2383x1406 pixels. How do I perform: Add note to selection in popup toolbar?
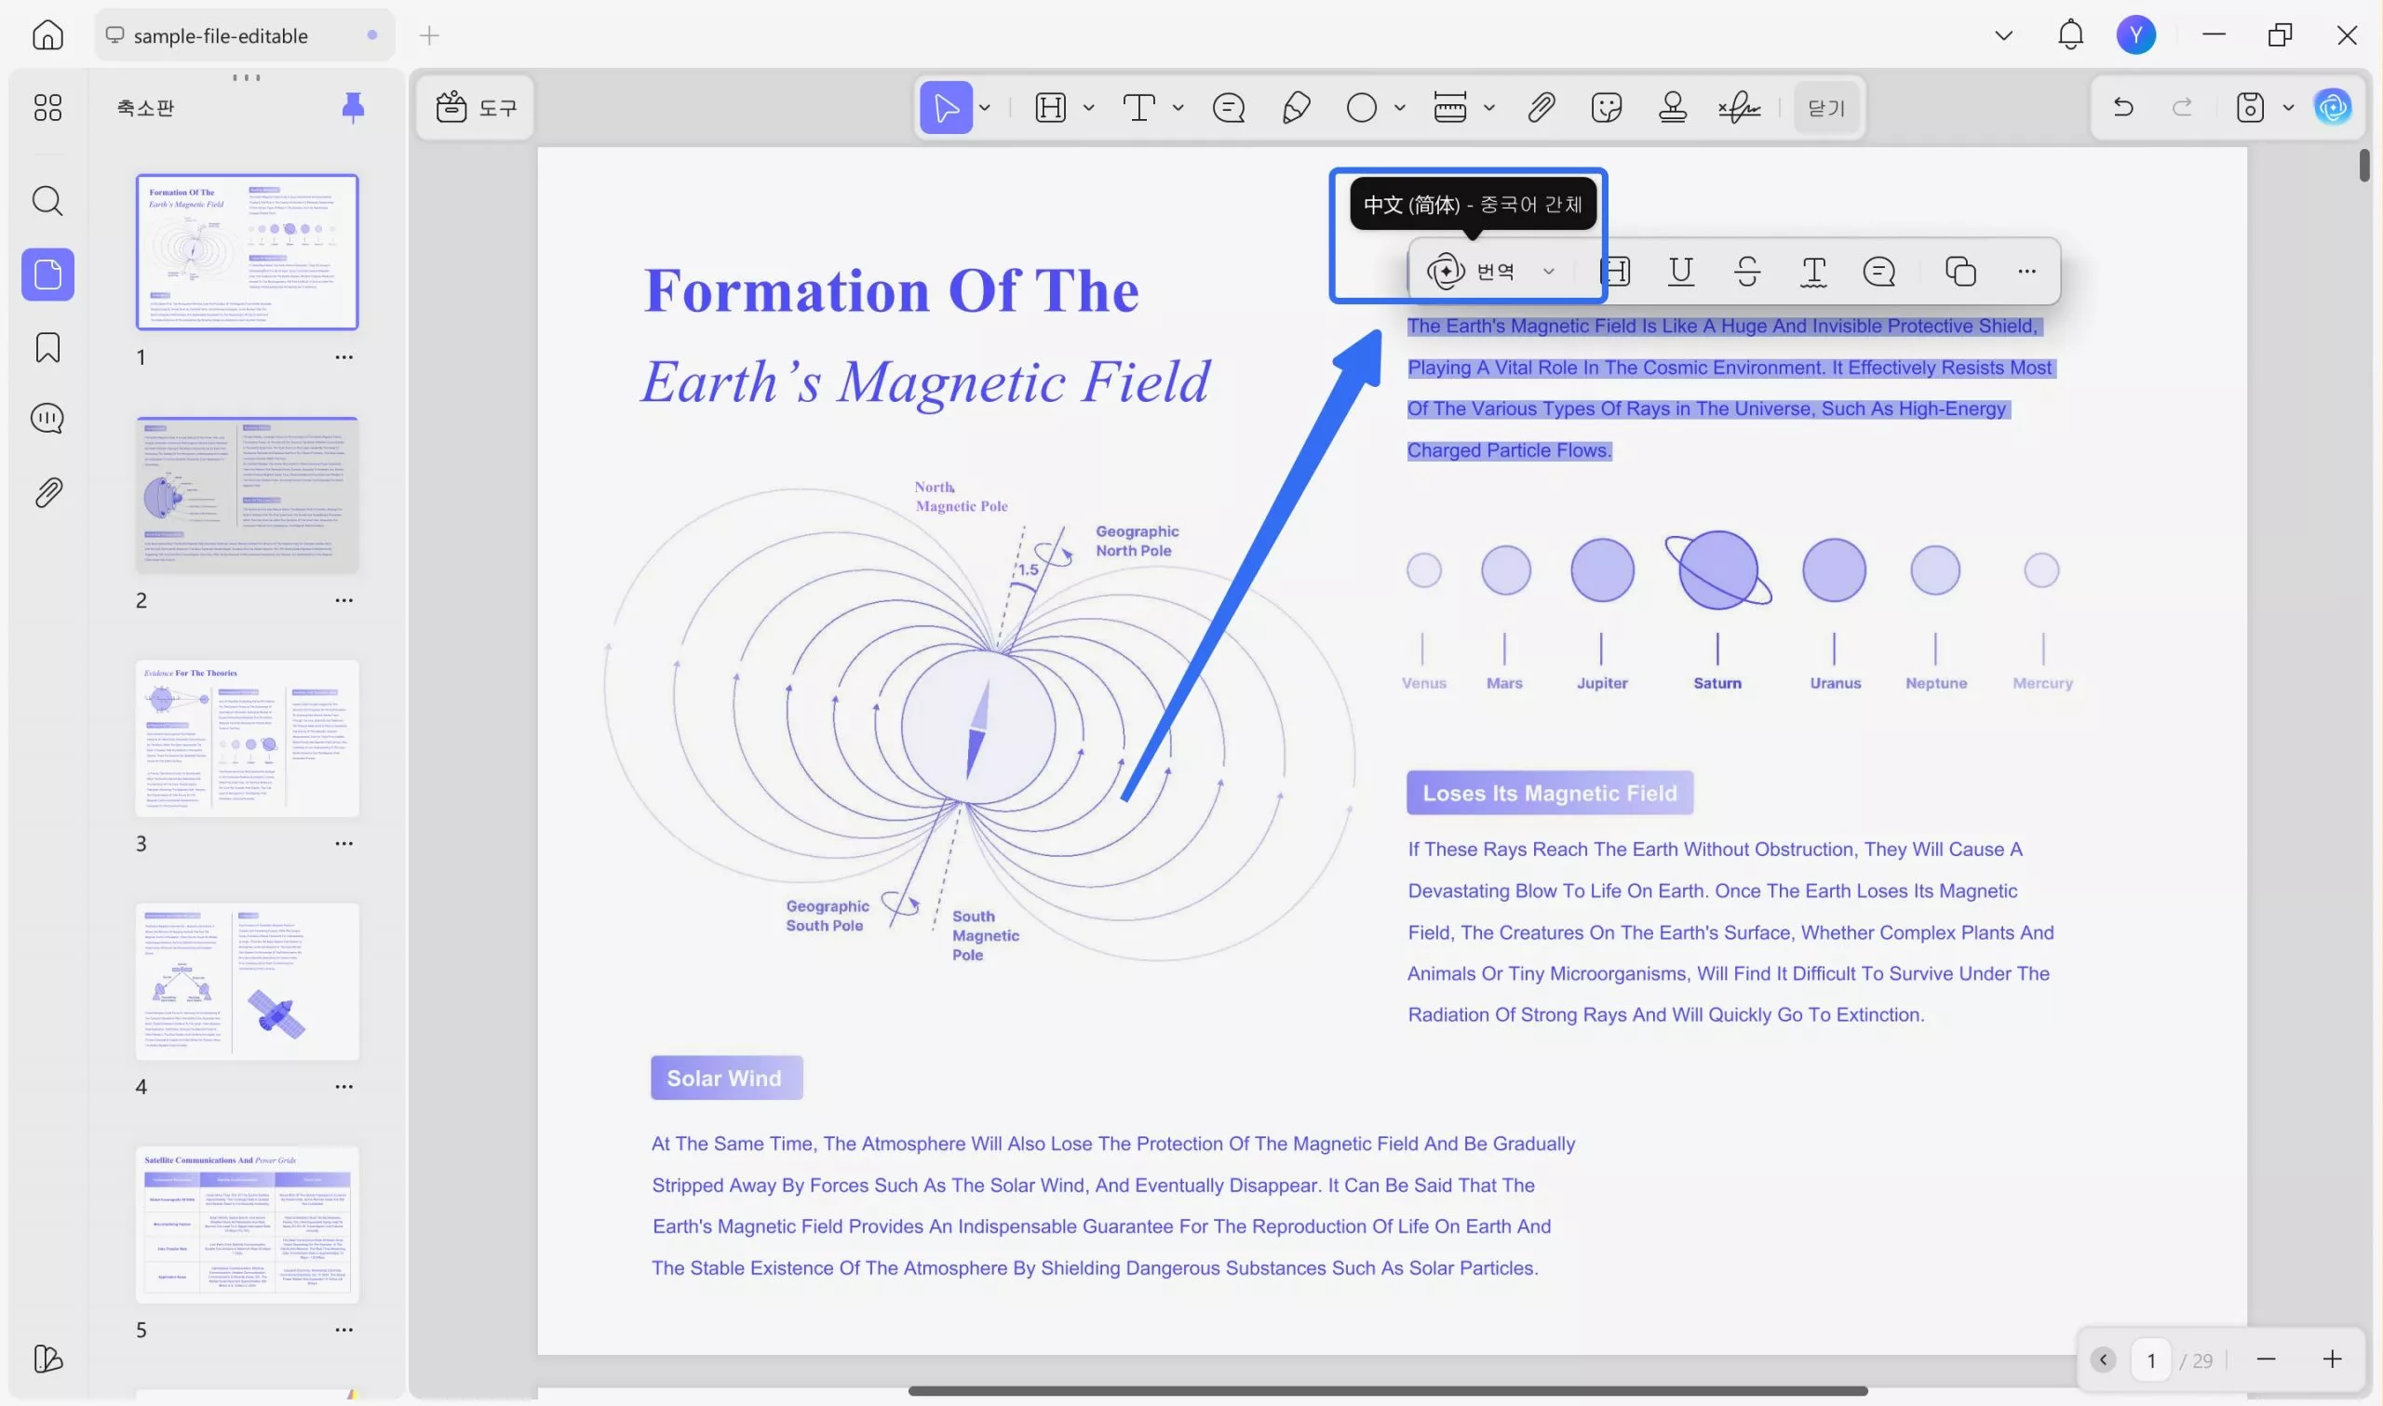pyautogui.click(x=1878, y=272)
